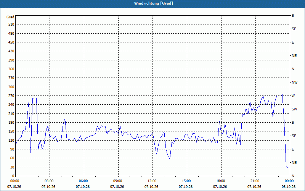Click the 150 value on the y-axis

(12, 131)
